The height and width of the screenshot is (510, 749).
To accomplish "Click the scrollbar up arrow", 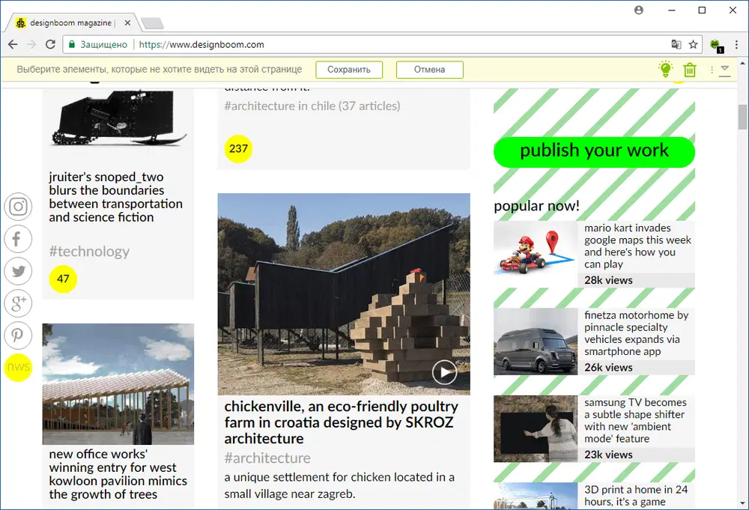I will pyautogui.click(x=742, y=63).
